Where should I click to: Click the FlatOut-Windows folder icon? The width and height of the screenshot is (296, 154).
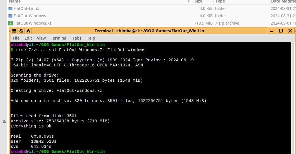tap(10, 16)
